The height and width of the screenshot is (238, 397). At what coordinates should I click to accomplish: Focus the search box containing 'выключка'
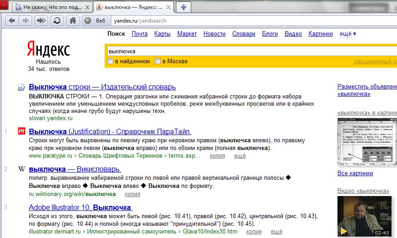[252, 51]
